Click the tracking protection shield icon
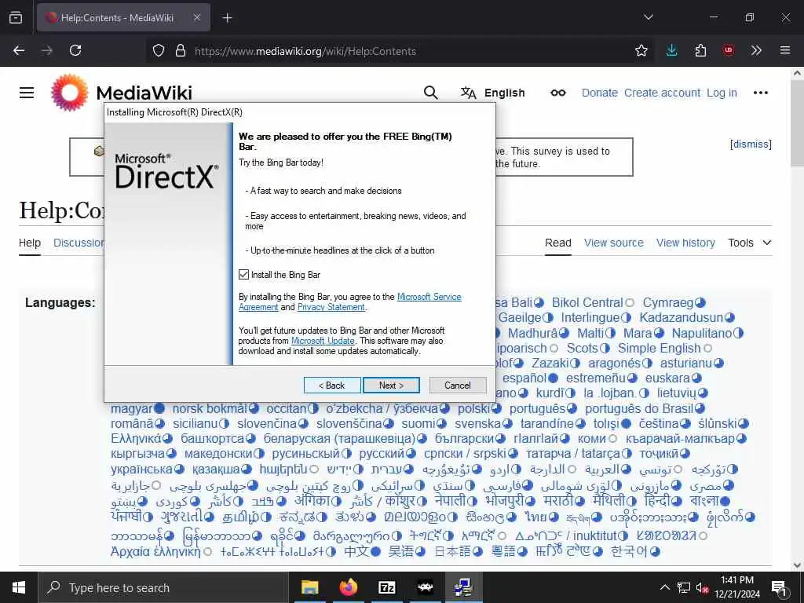The width and height of the screenshot is (804, 603). tap(159, 50)
